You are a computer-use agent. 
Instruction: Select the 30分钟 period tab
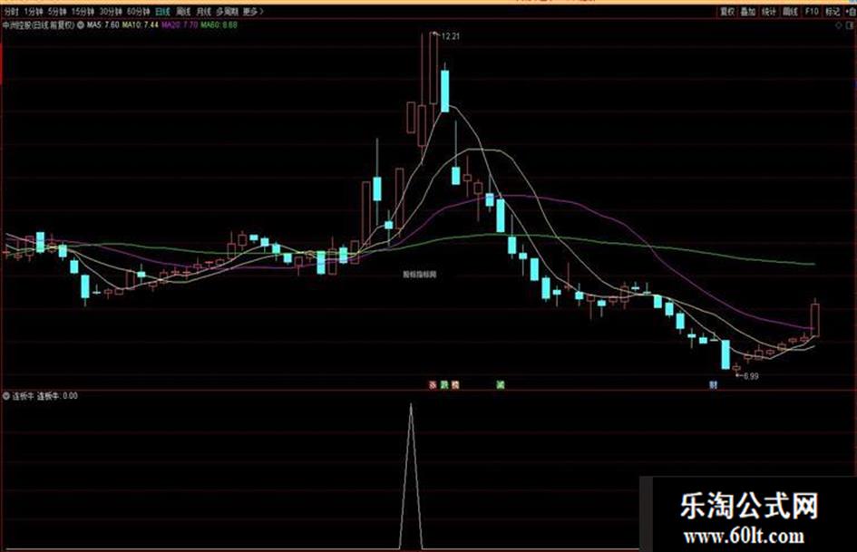pos(111,12)
